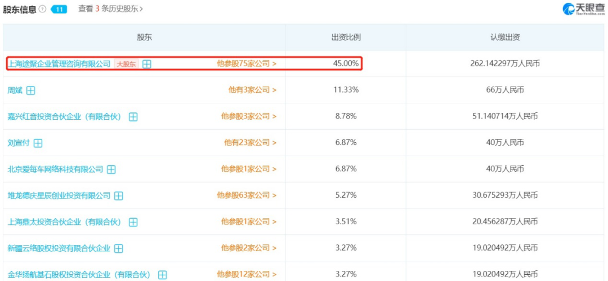Select the 8.78% ownership cell
Viewport: 608px width, 281px height.
[x=346, y=116]
